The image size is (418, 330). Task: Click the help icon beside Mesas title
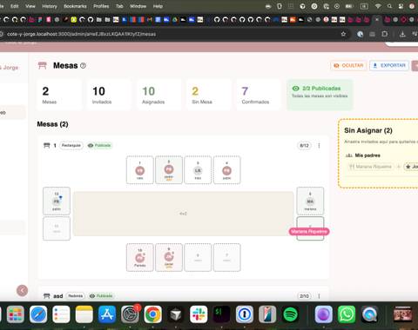83,66
